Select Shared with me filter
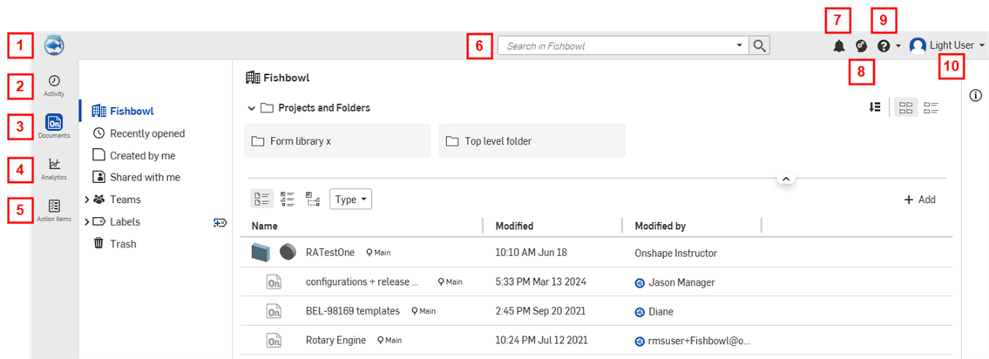The image size is (989, 359). [145, 177]
